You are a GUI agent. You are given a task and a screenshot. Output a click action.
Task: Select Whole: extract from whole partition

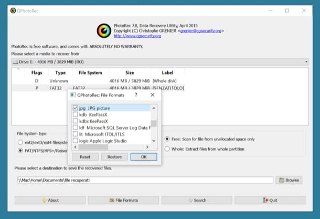click(x=167, y=149)
